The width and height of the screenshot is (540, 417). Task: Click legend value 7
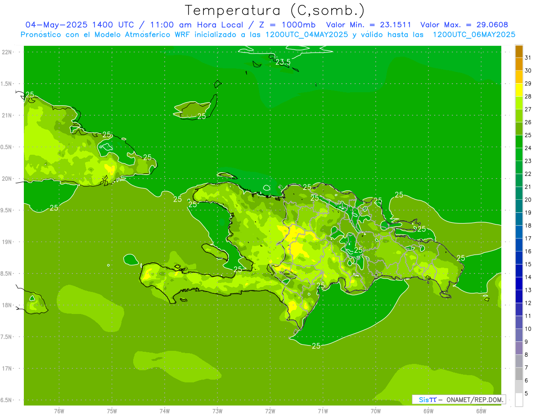(526, 368)
